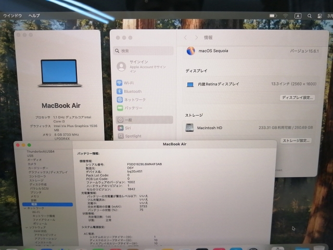Select アプリケーション in System Information sidebar
Viewport: 333px width, 250px height.
45,239
